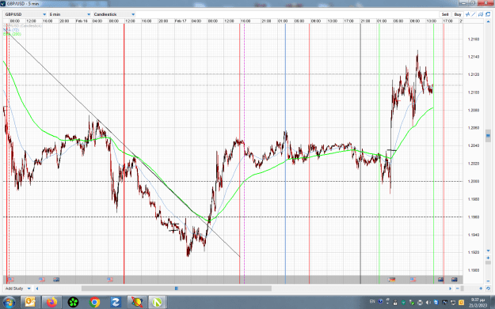Screen dimensions: 495x309
Task: Open the crossed-out globe app on taskbar
Action: 137,303
